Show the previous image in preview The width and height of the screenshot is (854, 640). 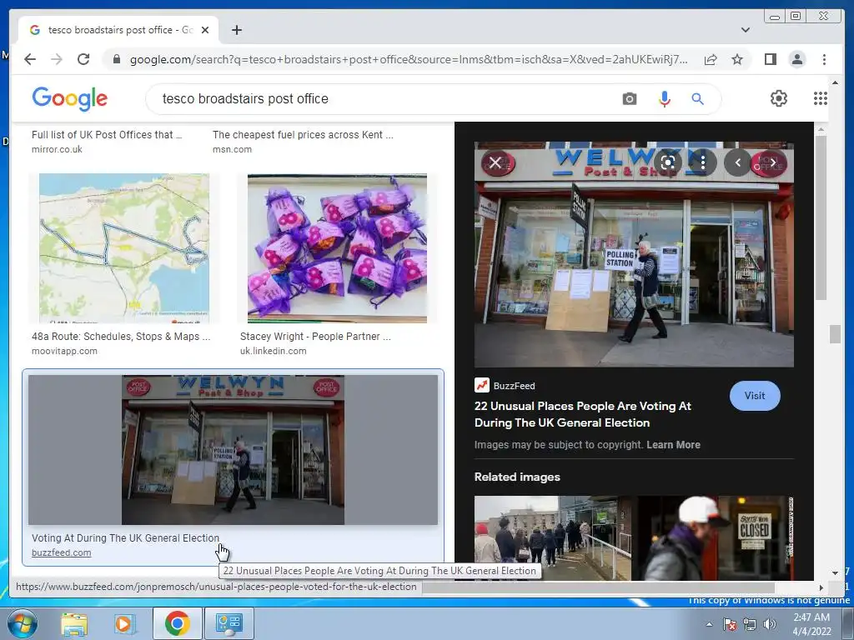coord(737,162)
